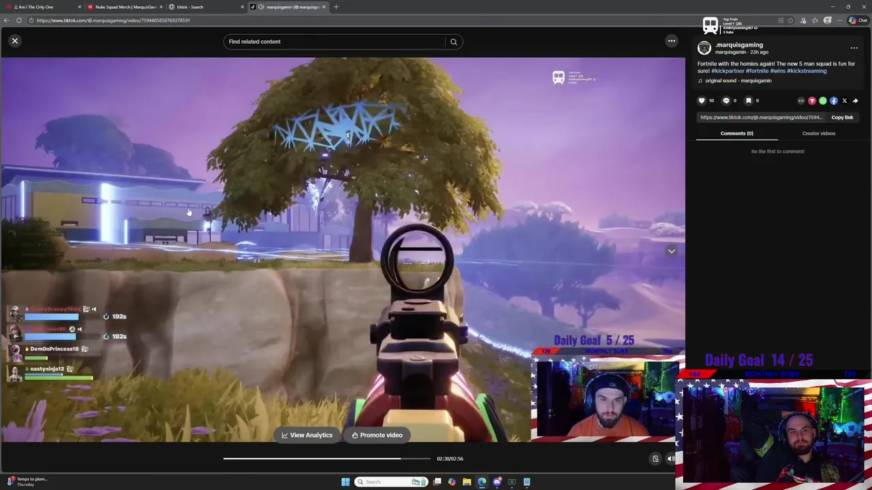Open comments via the speech bubble icon
Image resolution: width=872 pixels, height=490 pixels.
point(726,101)
